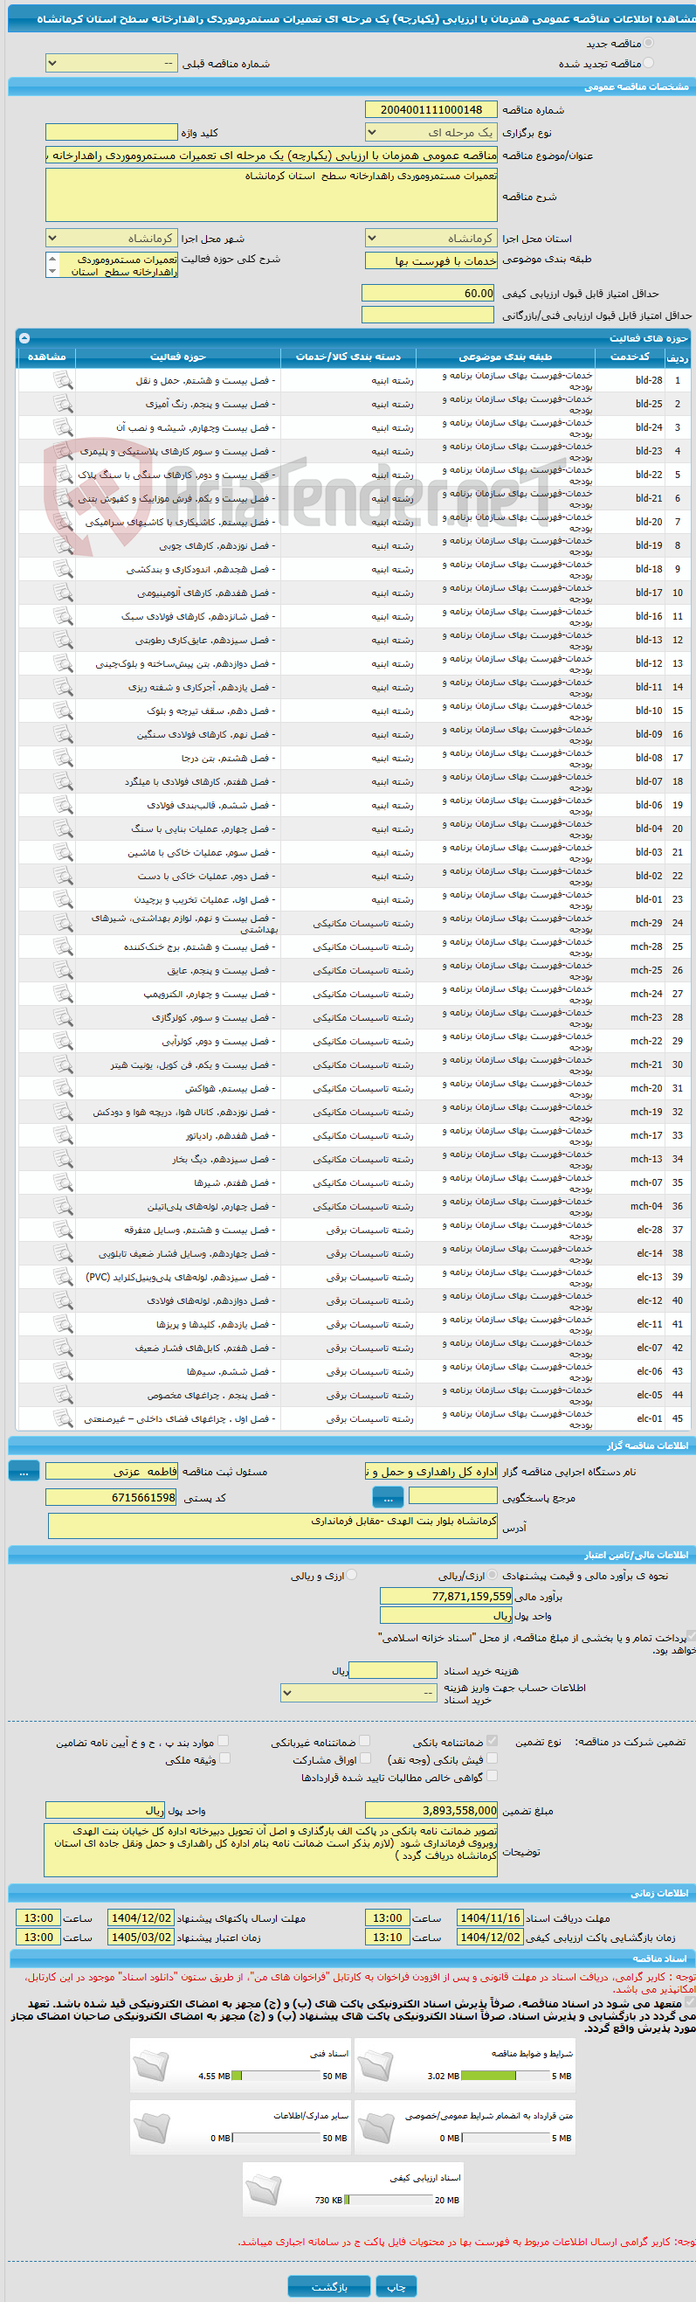This screenshot has height=2302, width=696.
Task: Toggle the اوراق مشارکت checkbox
Action: [x=364, y=1758]
